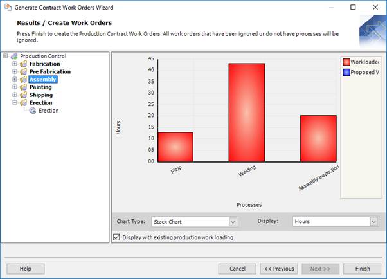This screenshot has width=387, height=279.
Task: Click the Welding bar in the chart
Action: 246,113
